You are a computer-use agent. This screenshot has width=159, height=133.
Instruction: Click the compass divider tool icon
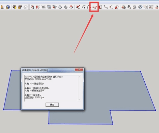point(129,7)
